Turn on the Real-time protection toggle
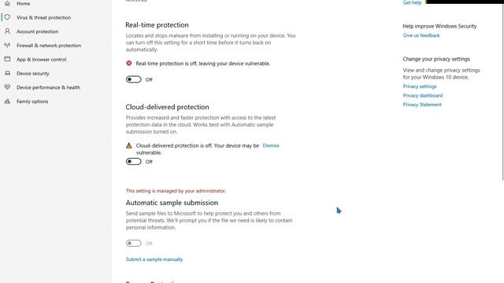This screenshot has width=504, height=283. point(133,79)
